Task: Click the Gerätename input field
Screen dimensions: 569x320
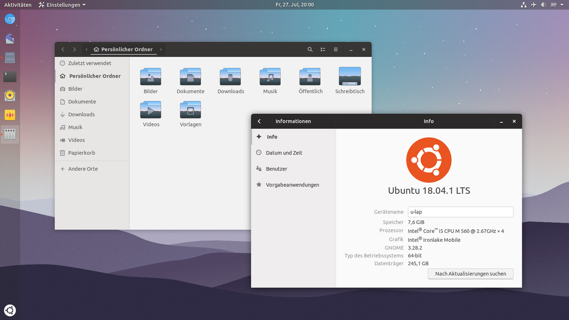Action: (x=461, y=212)
